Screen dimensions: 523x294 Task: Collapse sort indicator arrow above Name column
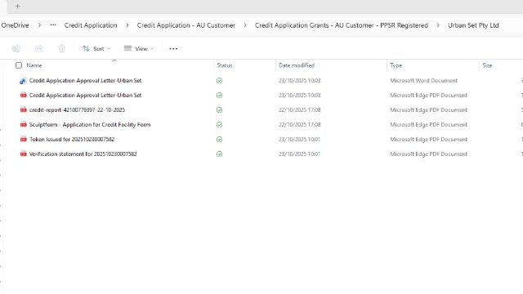point(114,60)
